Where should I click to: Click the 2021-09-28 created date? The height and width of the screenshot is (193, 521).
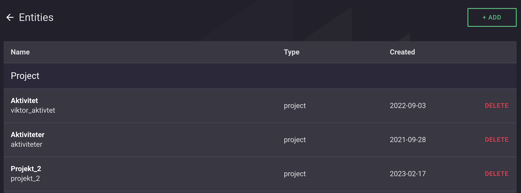pyautogui.click(x=408, y=140)
